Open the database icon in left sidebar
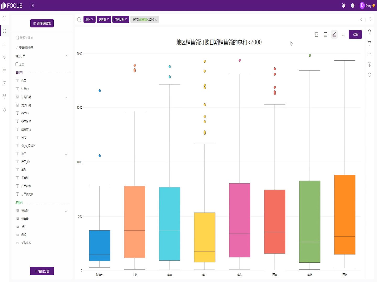The width and height of the screenshot is (377, 282). (4, 96)
